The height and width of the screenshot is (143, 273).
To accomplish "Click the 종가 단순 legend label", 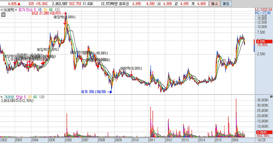I will (x=25, y=10).
